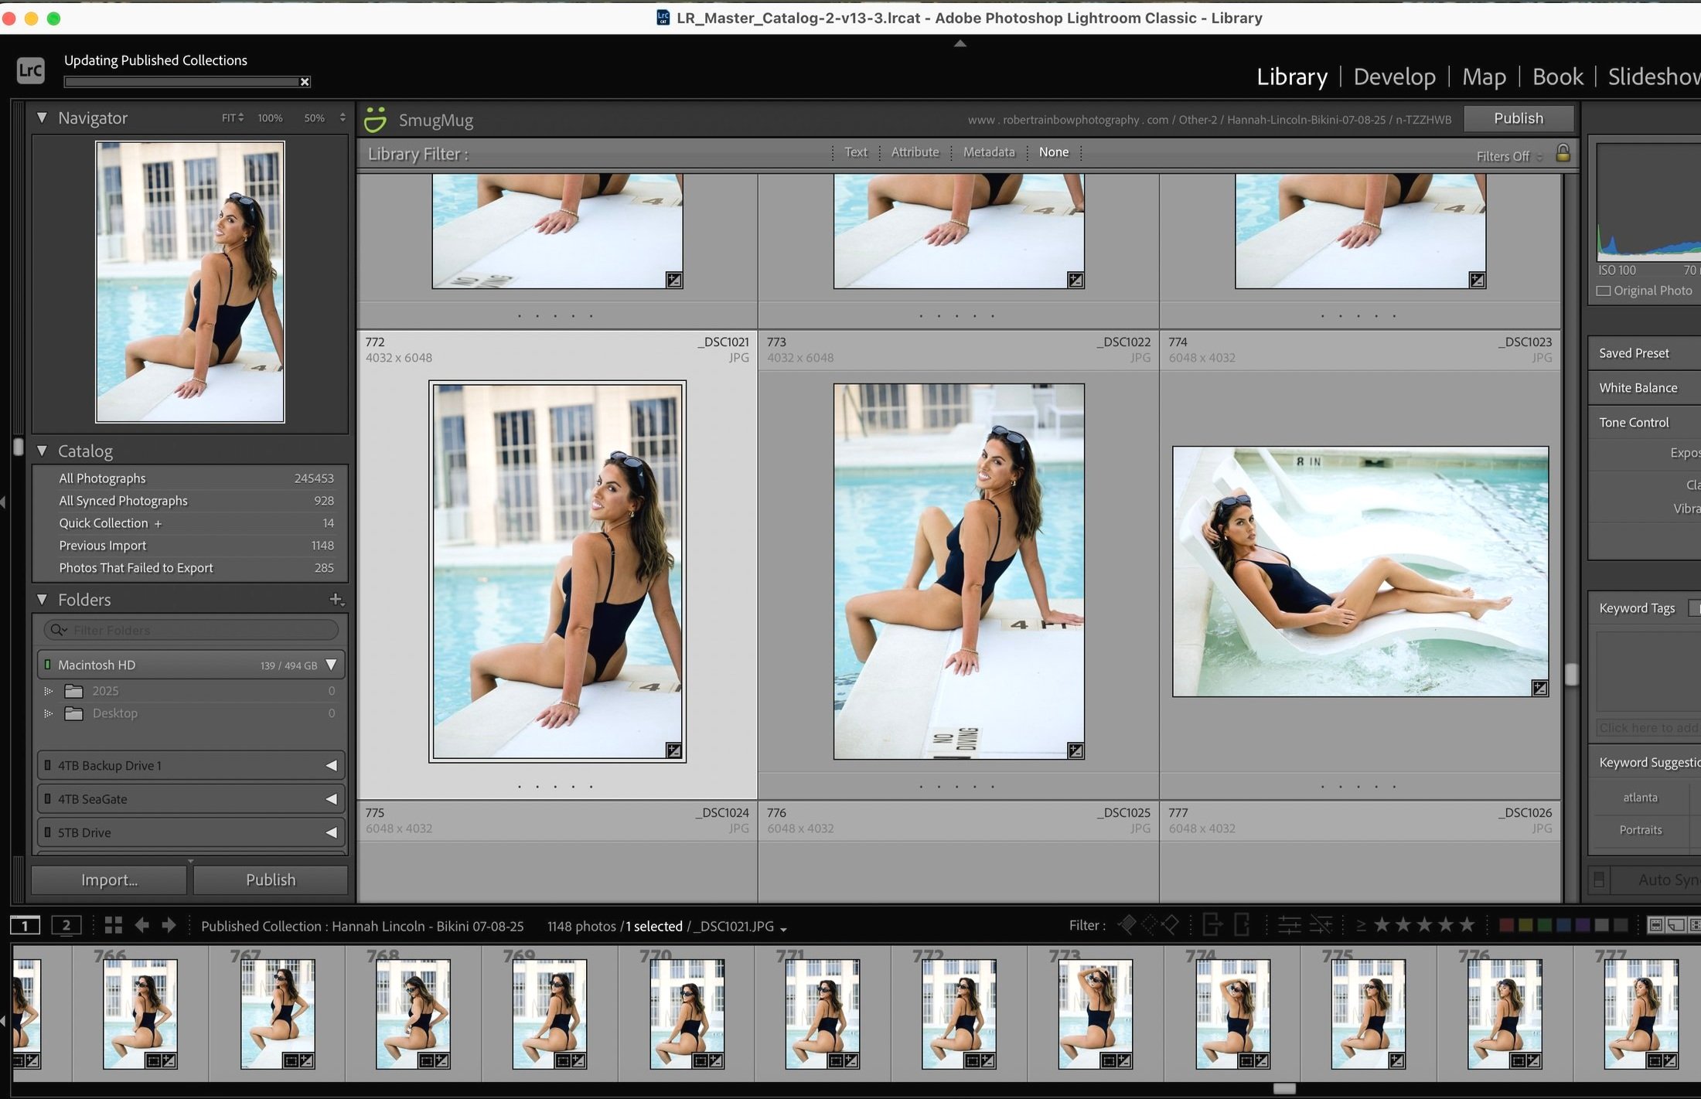1701x1099 pixels.
Task: Add a new folder with plus icon
Action: (x=336, y=599)
